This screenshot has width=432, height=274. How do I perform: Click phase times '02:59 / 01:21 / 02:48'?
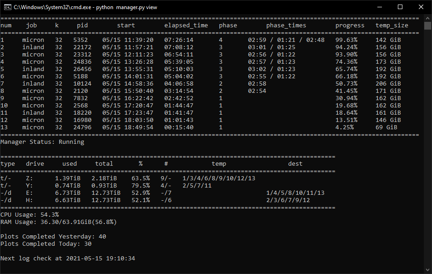click(286, 40)
